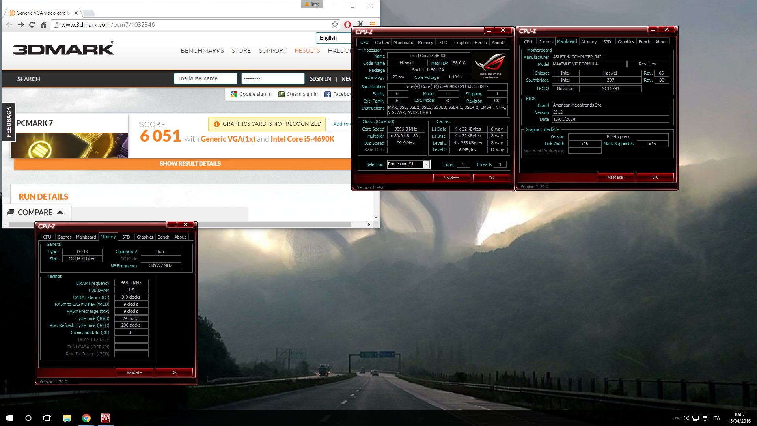
Task: Show hidden tray icons chevron
Action: pos(677,418)
